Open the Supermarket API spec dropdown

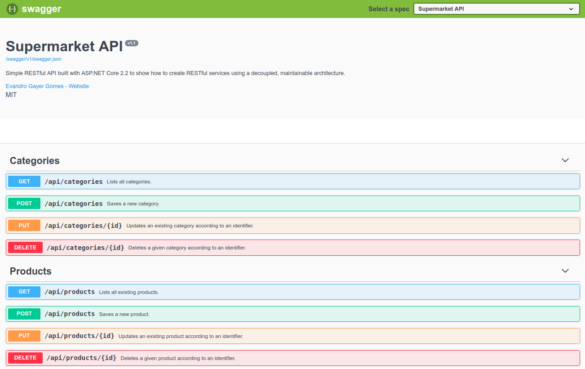[x=496, y=9]
